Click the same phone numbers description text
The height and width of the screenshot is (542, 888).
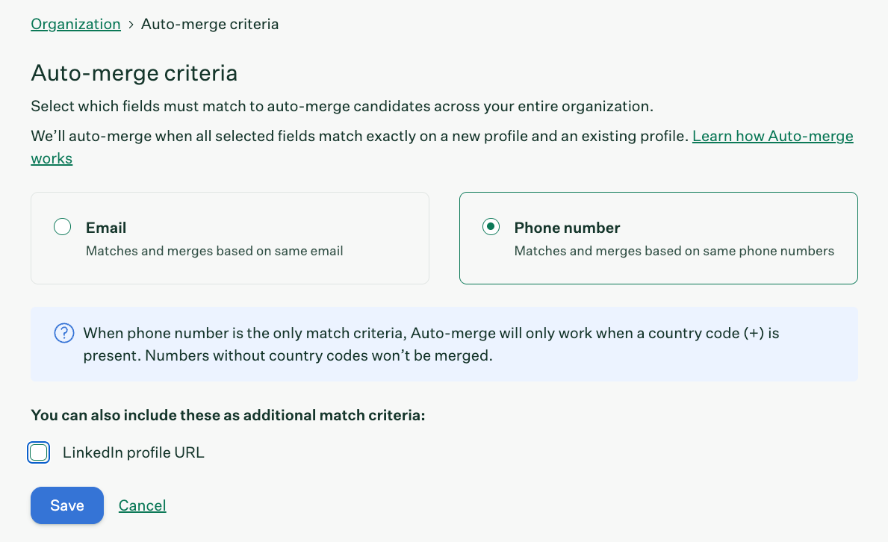point(674,251)
